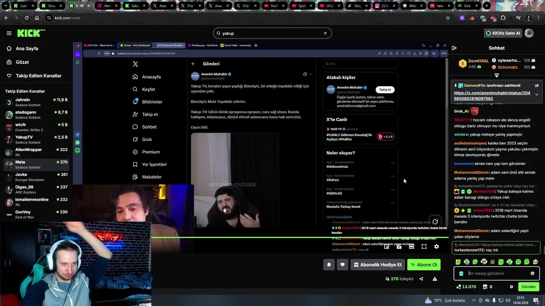
Task: Toggle follow heart for Mete
Action: coord(342,265)
